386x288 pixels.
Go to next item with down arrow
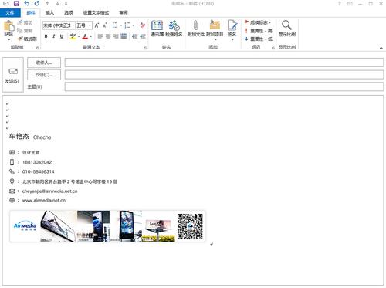tap(57, 4)
